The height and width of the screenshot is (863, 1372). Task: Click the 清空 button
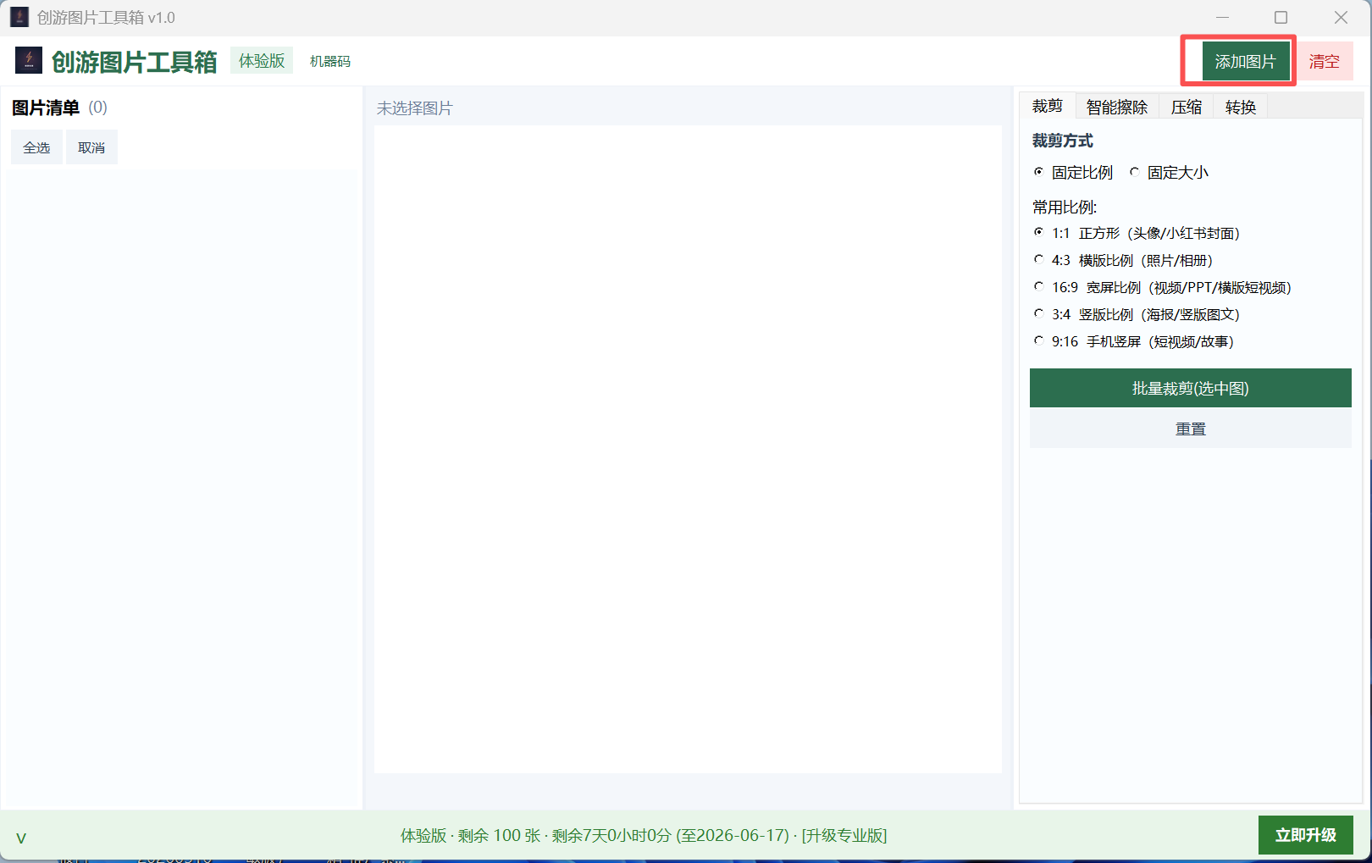click(x=1325, y=61)
